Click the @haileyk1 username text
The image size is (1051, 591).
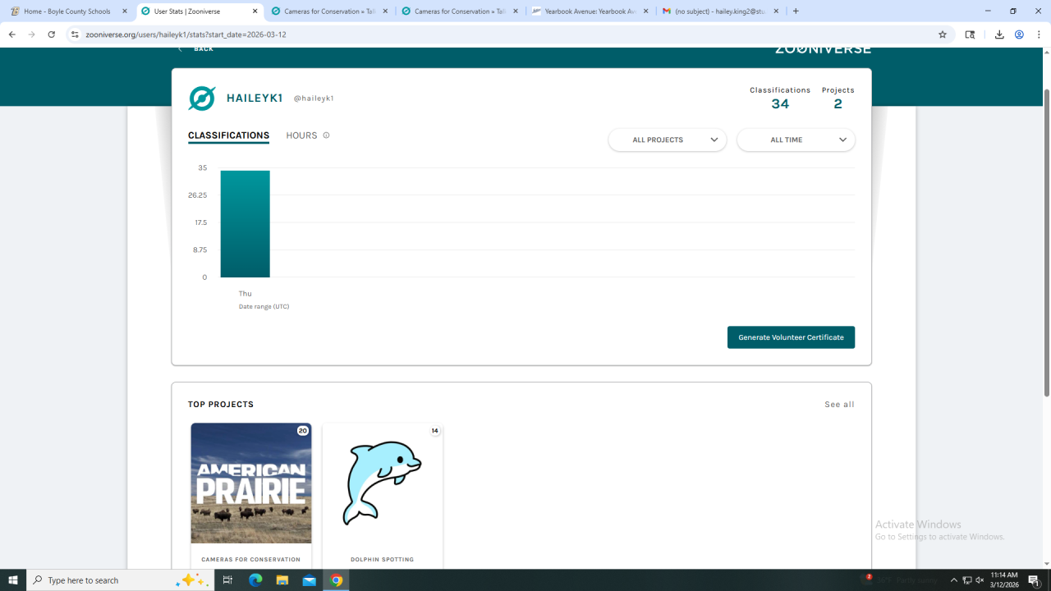pos(314,98)
